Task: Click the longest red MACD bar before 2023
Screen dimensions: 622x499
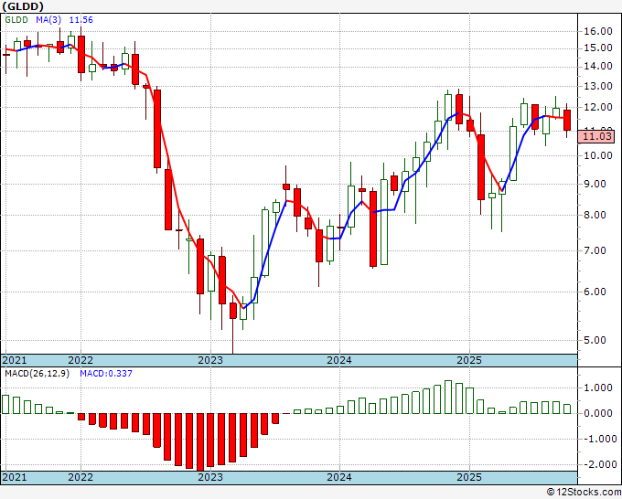Action: coord(200,442)
